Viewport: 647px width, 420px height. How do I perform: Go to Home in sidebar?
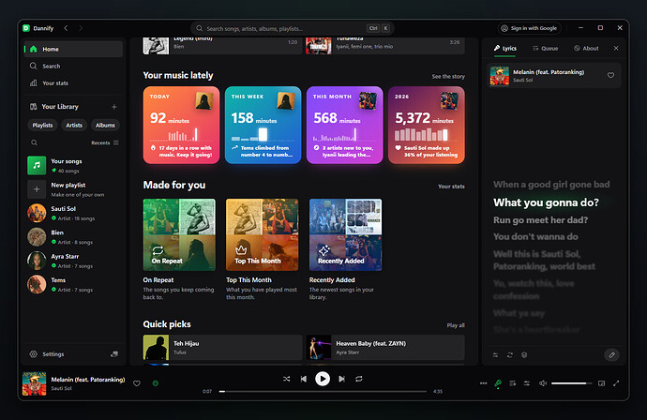pos(73,49)
